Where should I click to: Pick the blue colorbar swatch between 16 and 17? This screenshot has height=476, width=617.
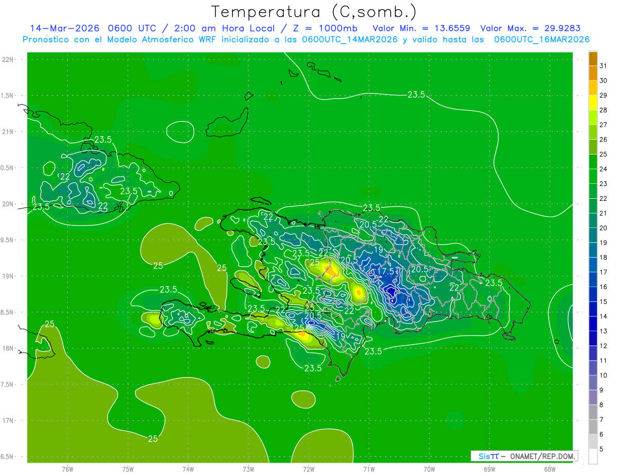pos(593,279)
